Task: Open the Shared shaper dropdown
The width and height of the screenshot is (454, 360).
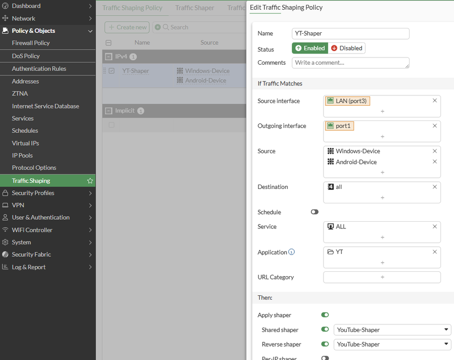Action: (392, 330)
